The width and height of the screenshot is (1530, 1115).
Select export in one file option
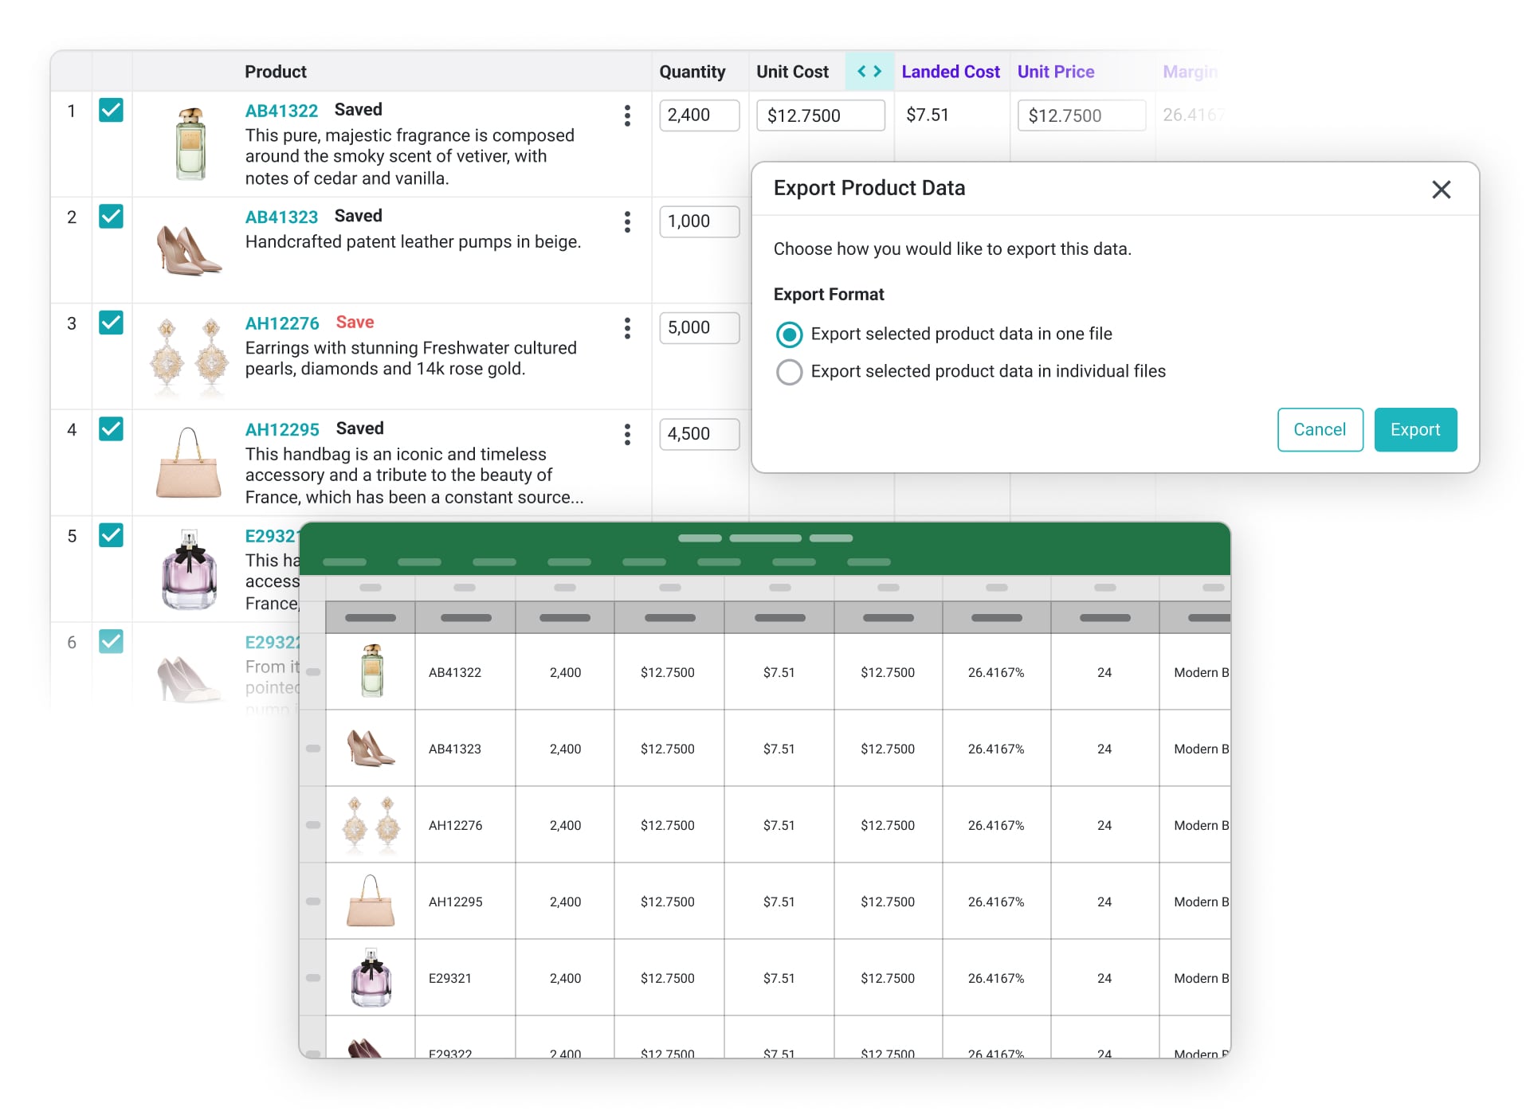coord(789,334)
